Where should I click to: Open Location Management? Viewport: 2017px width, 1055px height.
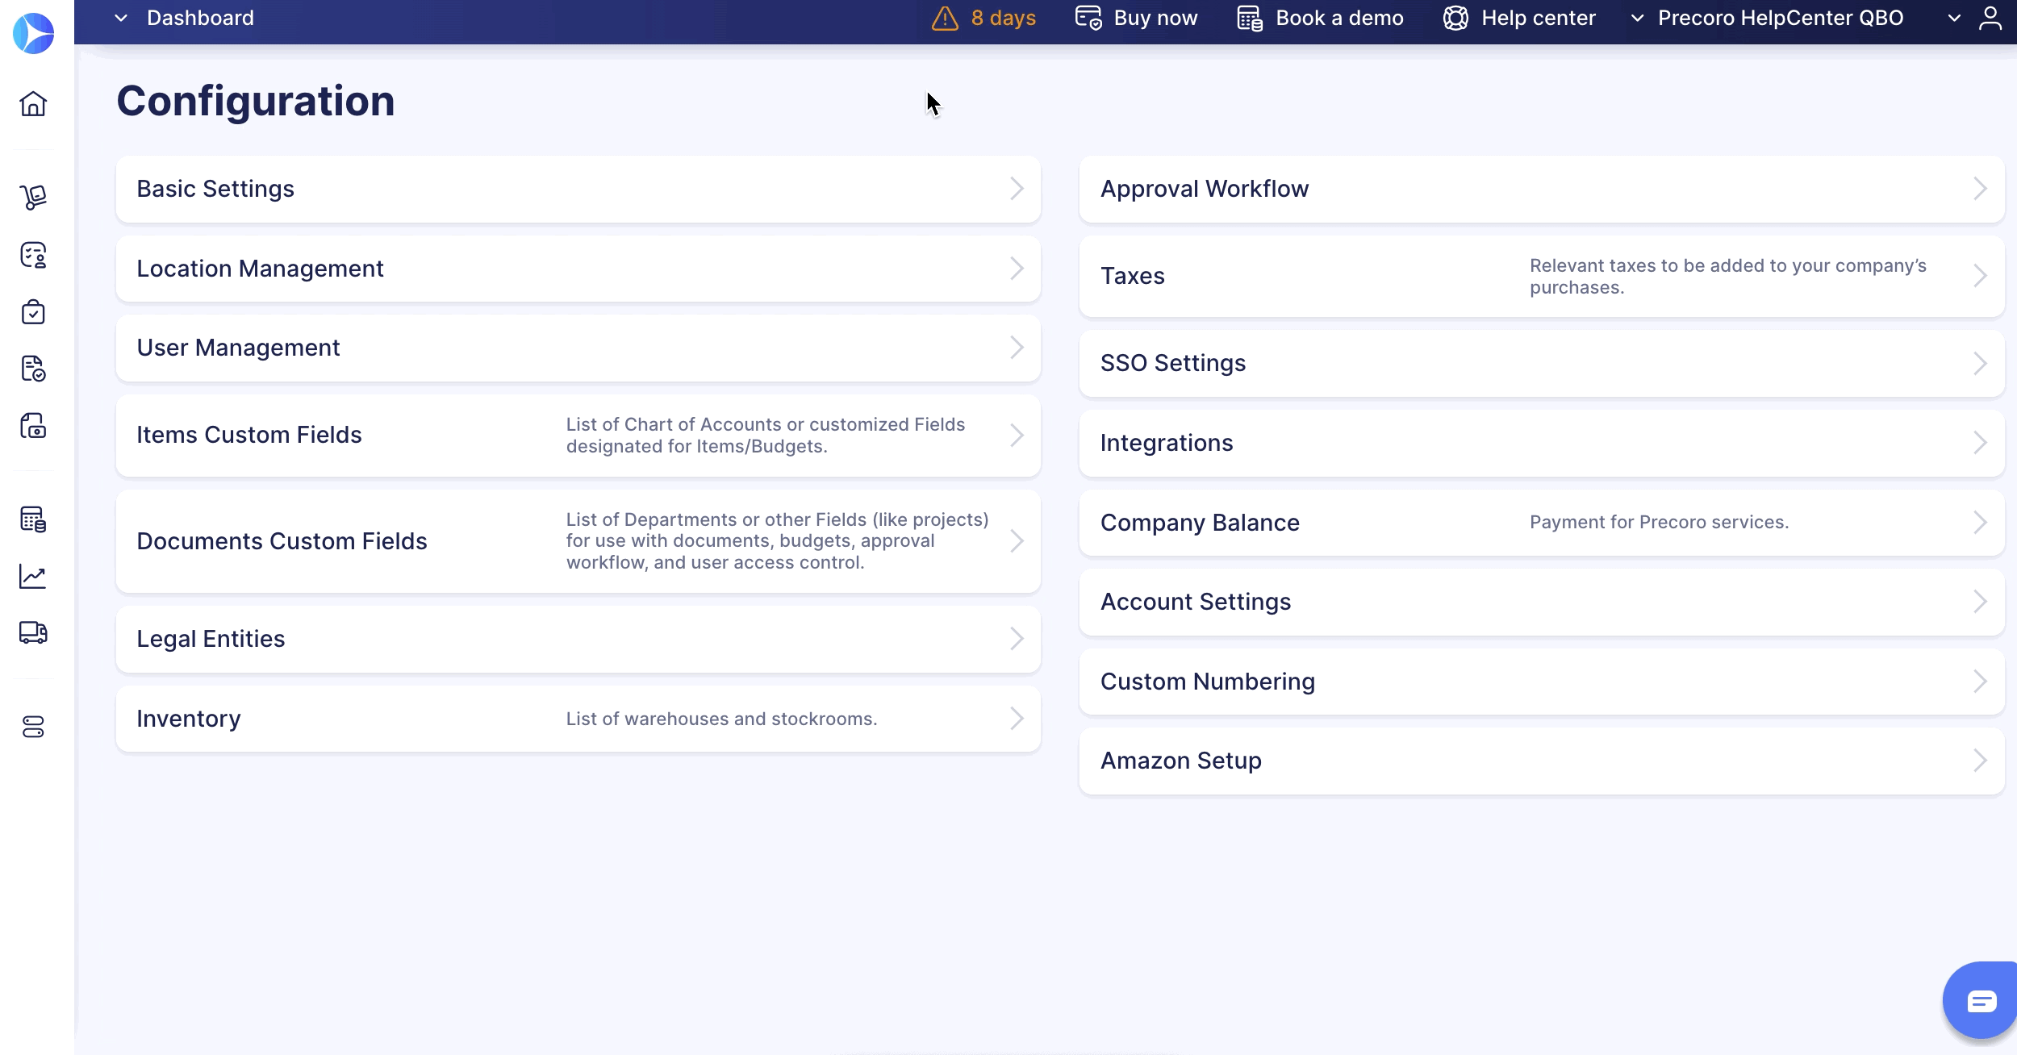click(578, 269)
